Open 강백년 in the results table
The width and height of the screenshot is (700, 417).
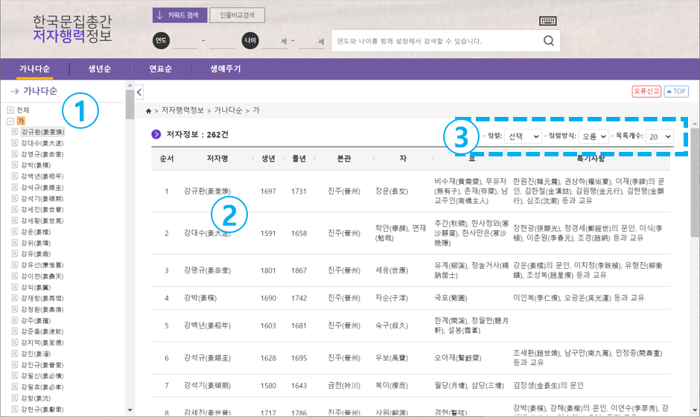tap(207, 325)
